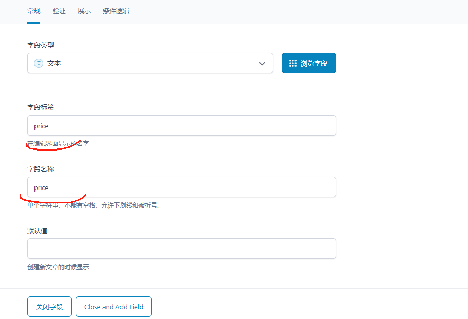Open the 展示 tab

tap(84, 11)
